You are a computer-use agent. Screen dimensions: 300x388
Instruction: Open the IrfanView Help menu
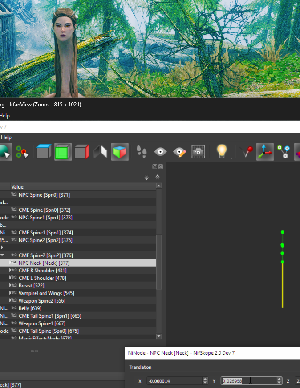pos(4,116)
